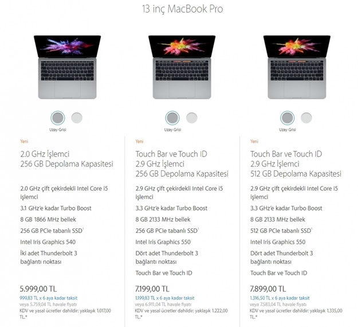Open the middle Touch Bar MacBook Pro image

(x=182, y=67)
